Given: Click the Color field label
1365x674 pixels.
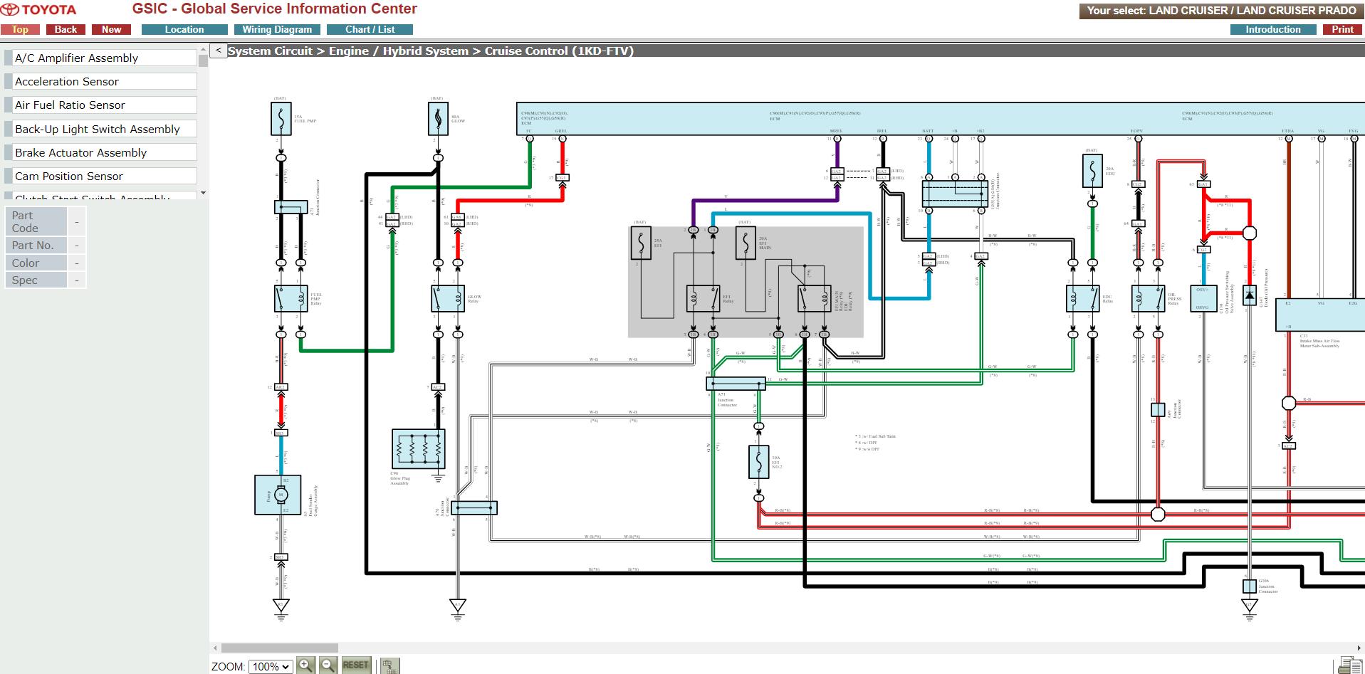Looking at the screenshot, I should 36,263.
